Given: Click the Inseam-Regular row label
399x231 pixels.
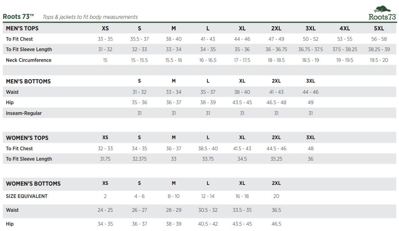Looking at the screenshot, I should (24, 113).
